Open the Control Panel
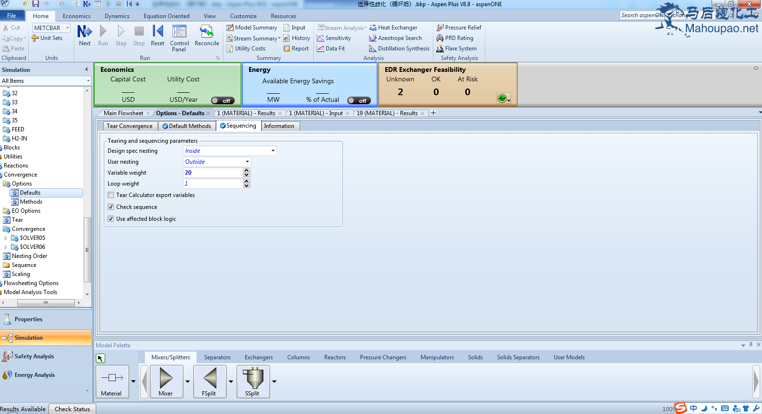This screenshot has height=414, width=762. coord(179,39)
